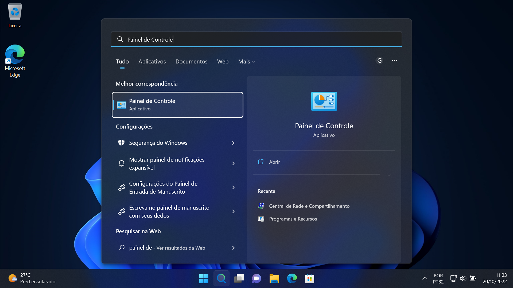Click the Task View taskbar icon
Screen dimensions: 513x288
(x=239, y=279)
